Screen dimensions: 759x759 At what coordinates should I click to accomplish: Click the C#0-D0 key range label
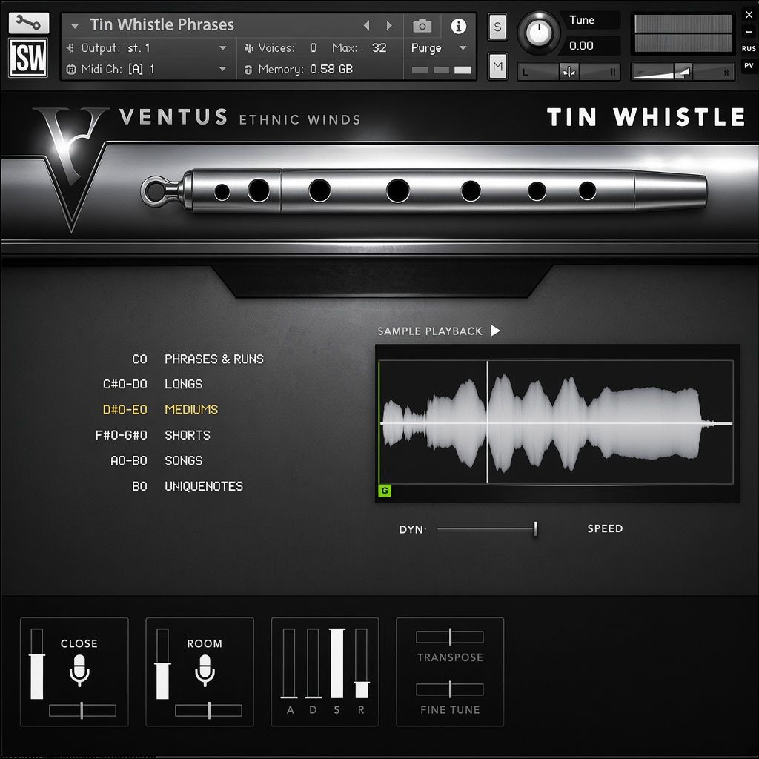click(125, 385)
